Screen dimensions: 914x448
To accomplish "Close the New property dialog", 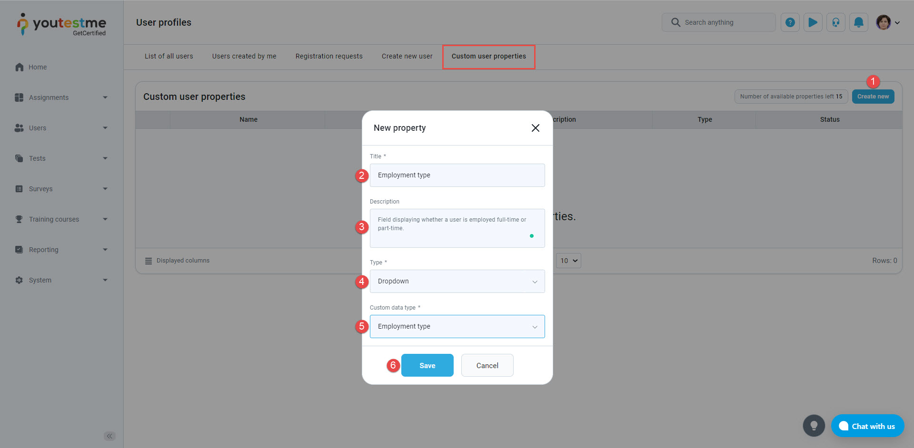I will click(535, 128).
